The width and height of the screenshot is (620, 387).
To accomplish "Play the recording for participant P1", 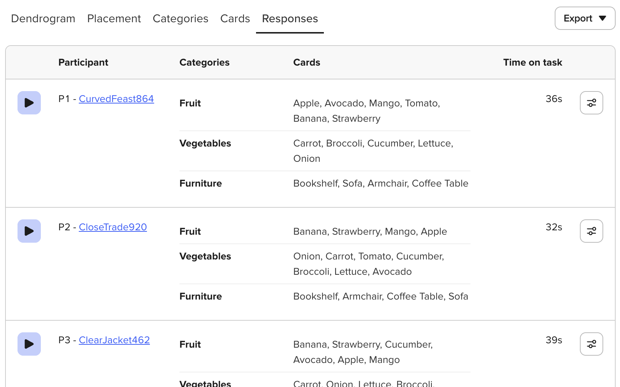I will (29, 103).
